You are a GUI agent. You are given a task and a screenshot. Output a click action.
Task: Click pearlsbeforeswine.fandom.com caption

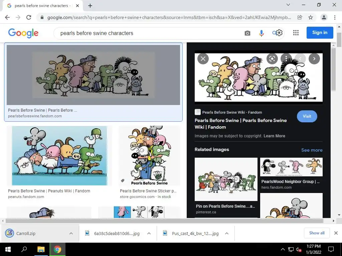[35, 116]
